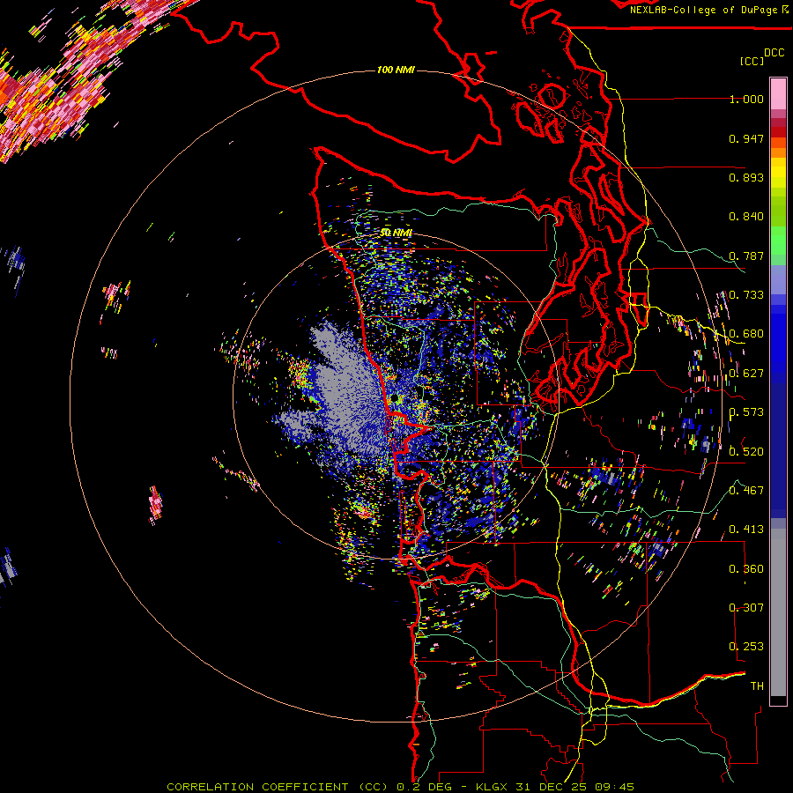The height and width of the screenshot is (793, 793).
Task: Click the 100 NMI range ring label
Action: click(x=396, y=70)
